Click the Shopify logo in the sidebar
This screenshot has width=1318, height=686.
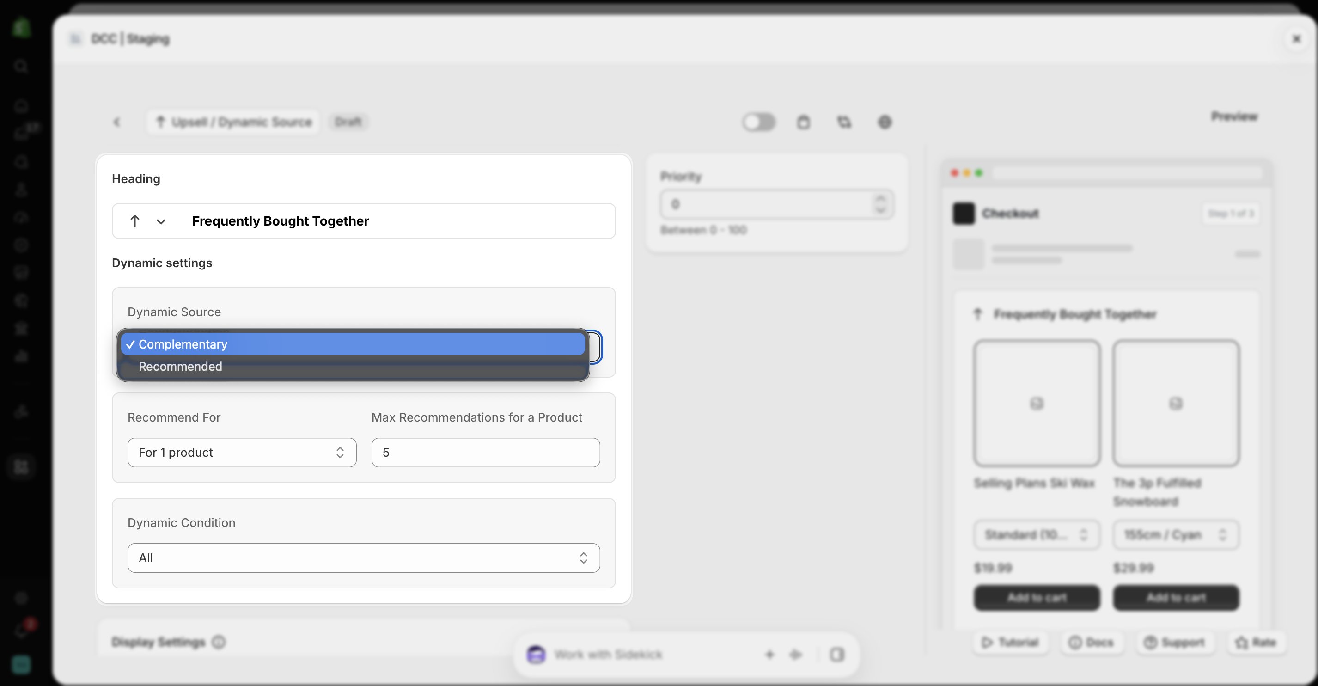[x=21, y=28]
